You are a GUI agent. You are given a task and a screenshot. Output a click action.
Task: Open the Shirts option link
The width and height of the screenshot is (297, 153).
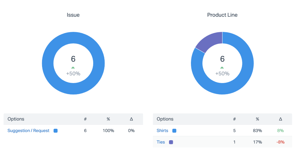click(162, 130)
